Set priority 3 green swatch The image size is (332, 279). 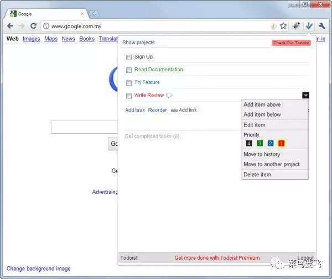click(x=260, y=144)
